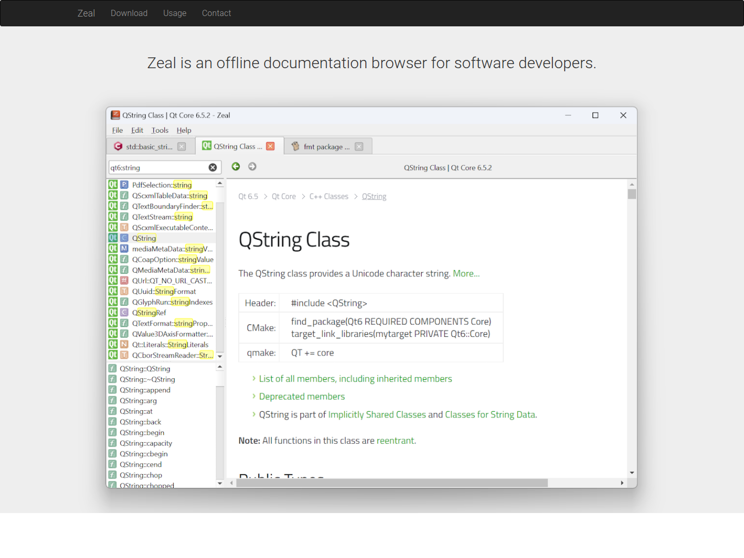This screenshot has height=558, width=744.
Task: Open the File menu in Zeal
Action: pos(117,130)
